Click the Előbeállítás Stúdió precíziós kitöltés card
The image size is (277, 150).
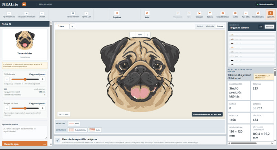point(239,91)
